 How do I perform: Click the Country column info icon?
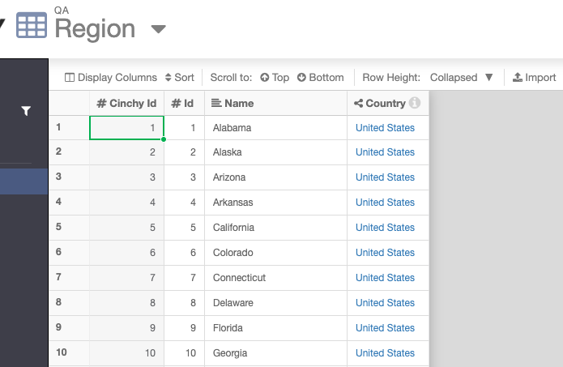click(415, 103)
